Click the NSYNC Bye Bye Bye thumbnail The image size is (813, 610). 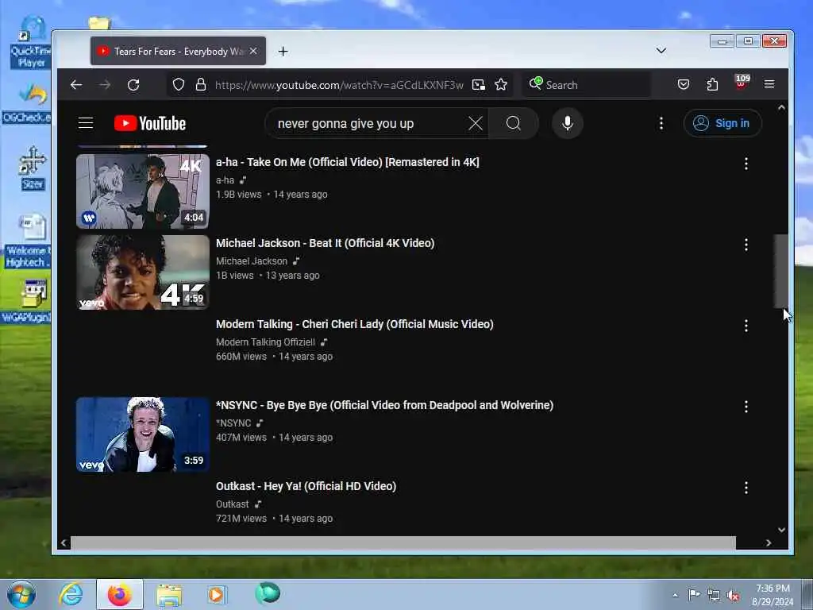click(x=143, y=434)
